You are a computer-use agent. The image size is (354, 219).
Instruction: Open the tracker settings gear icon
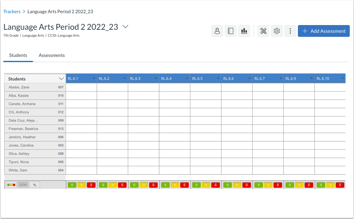coord(277,31)
